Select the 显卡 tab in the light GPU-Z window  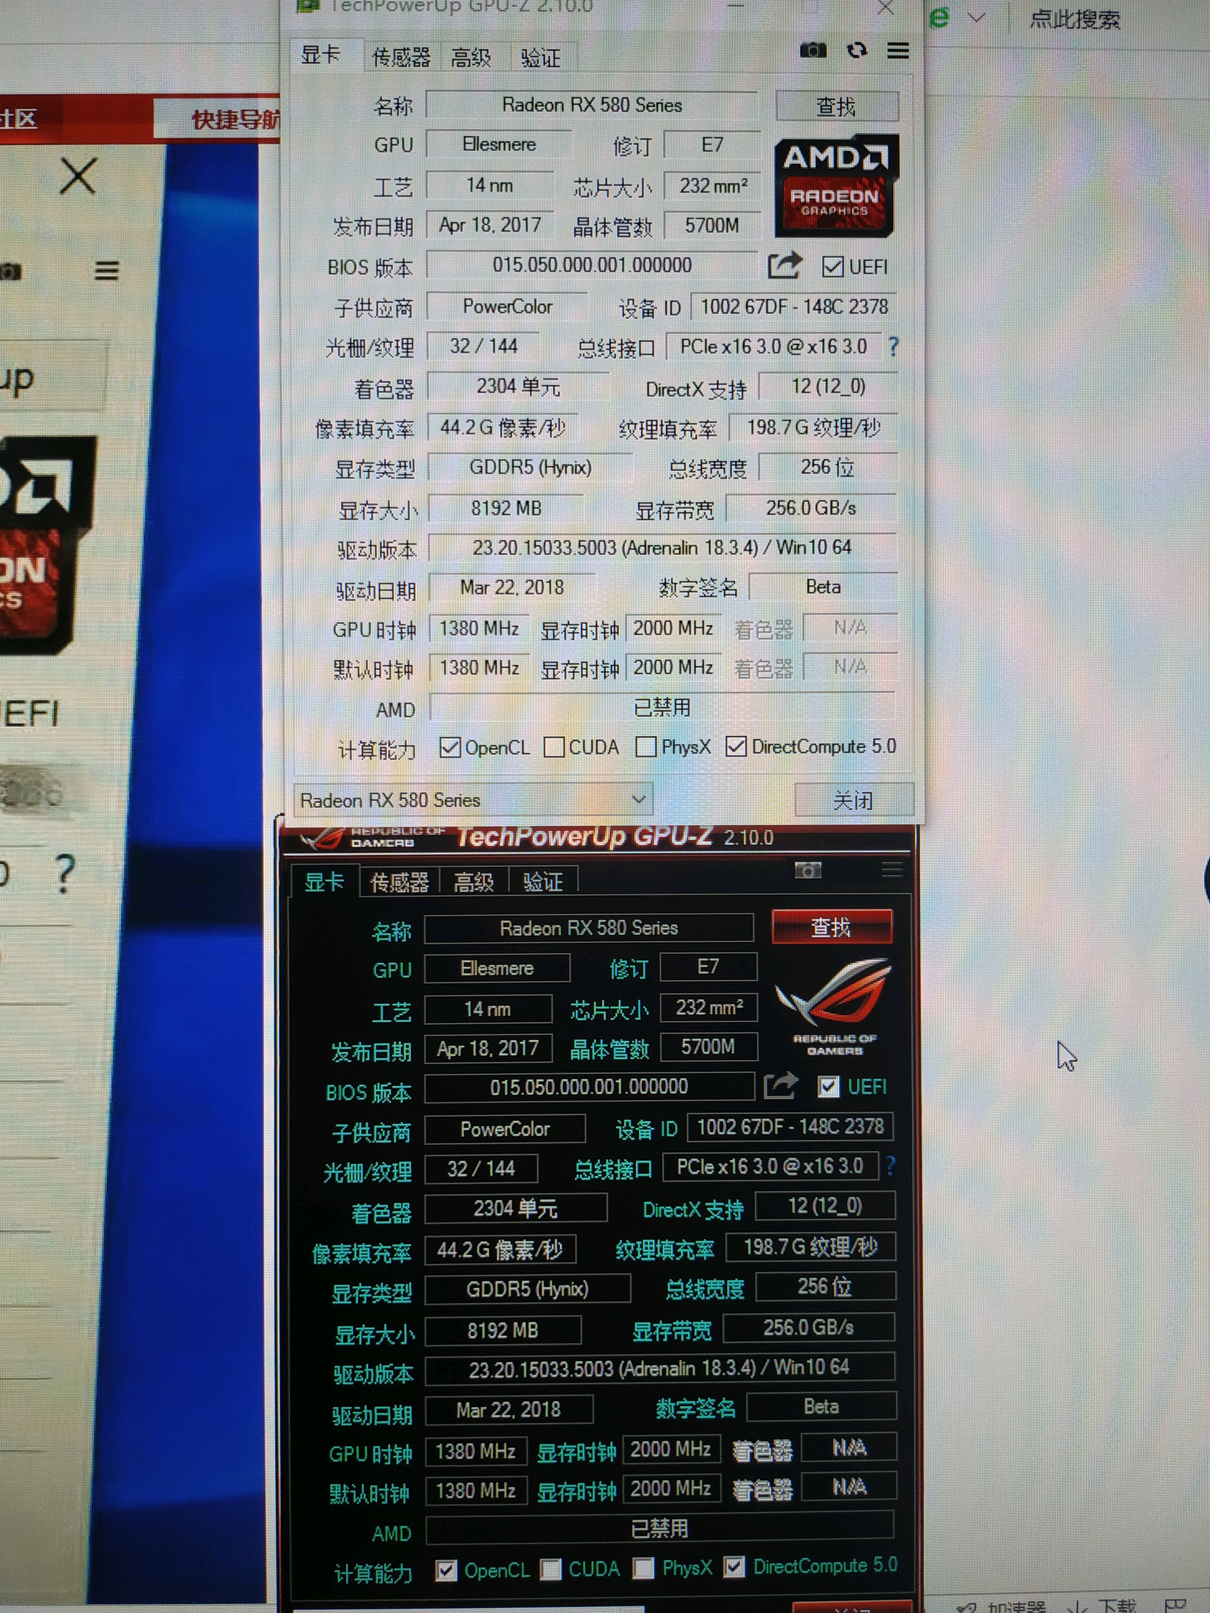(321, 55)
